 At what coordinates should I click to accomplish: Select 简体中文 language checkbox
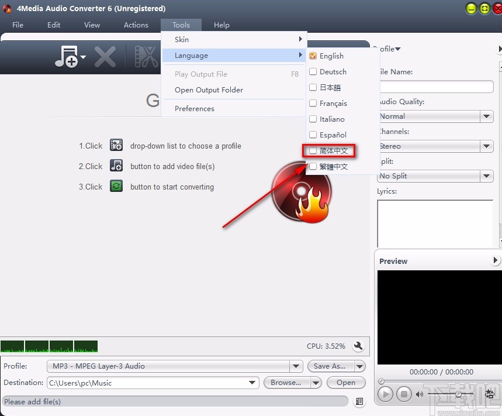click(313, 150)
